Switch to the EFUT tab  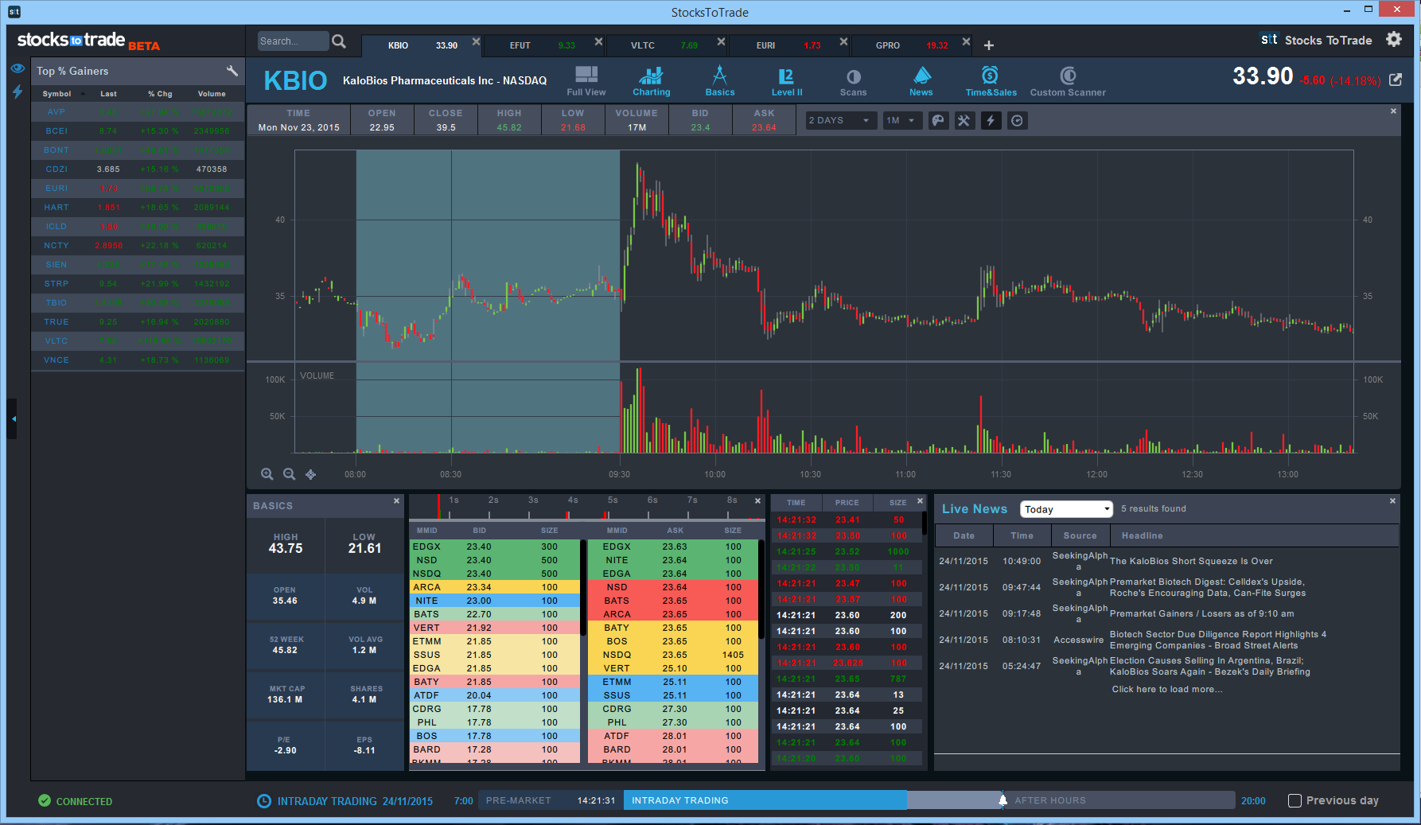(x=544, y=45)
